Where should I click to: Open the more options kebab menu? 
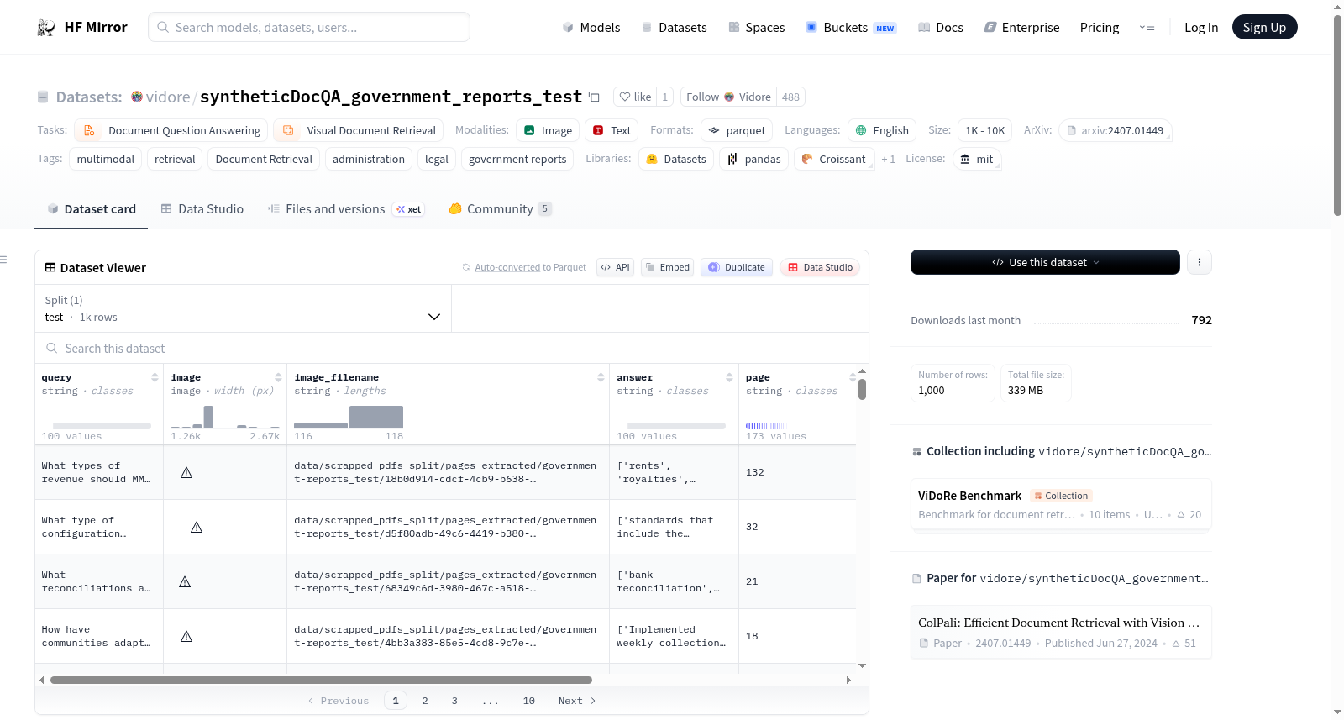(1200, 262)
